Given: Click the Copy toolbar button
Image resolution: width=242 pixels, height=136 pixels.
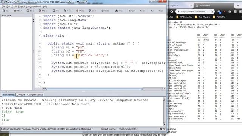Looking at the screenshot, I should pyautogui.click(x=68, y=11).
